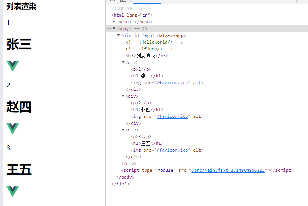The width and height of the screenshot is (308, 206).
Task: Collapse the div containing p 3
Action: point(123,130)
